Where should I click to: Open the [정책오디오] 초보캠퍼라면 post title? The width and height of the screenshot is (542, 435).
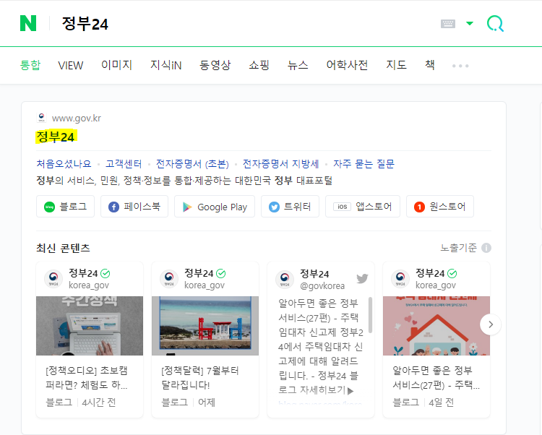pos(87,378)
